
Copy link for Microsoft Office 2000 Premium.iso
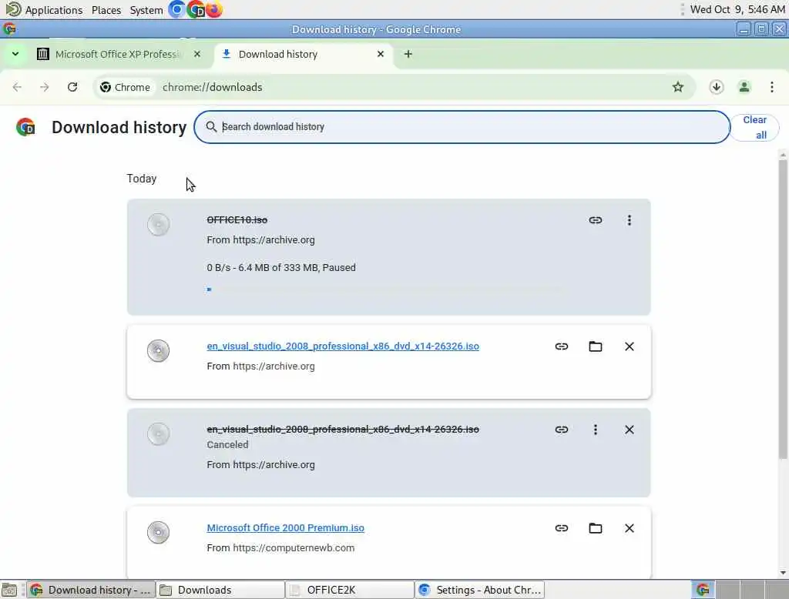coord(562,528)
